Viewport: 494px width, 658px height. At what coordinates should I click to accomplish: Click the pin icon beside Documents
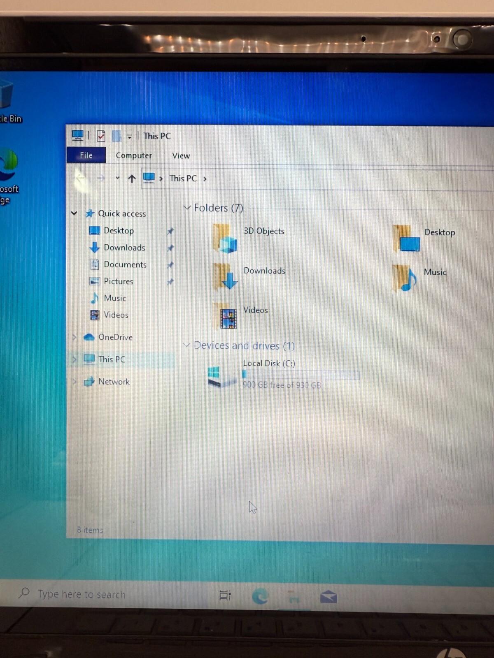pos(170,265)
